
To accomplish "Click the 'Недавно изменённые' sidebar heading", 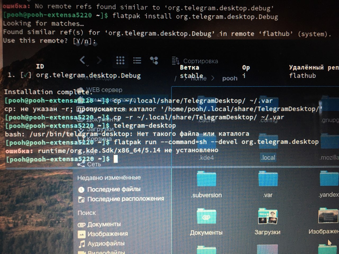I will (x=109, y=178).
